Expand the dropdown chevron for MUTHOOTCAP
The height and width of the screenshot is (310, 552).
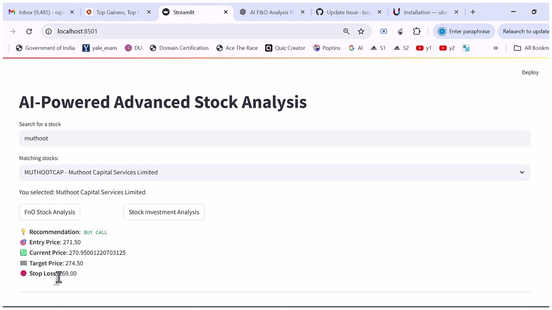522,172
